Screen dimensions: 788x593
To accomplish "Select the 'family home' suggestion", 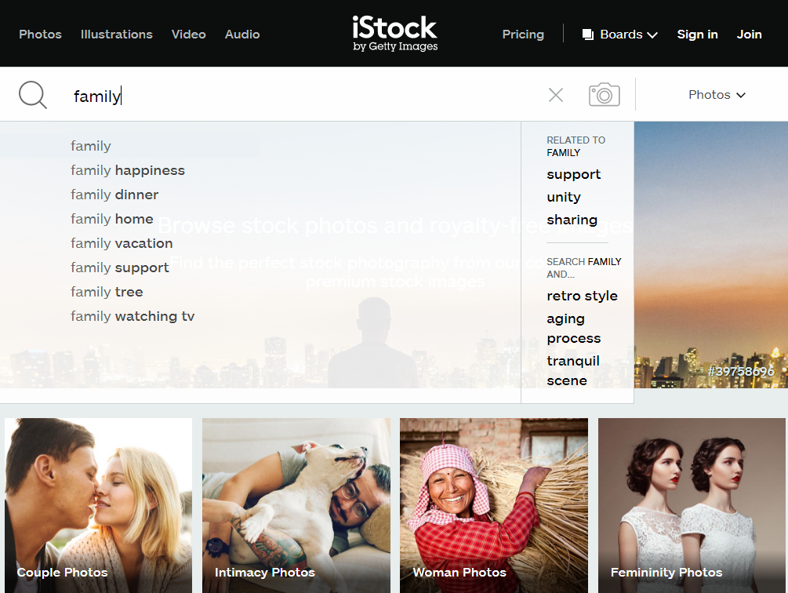I will point(111,219).
